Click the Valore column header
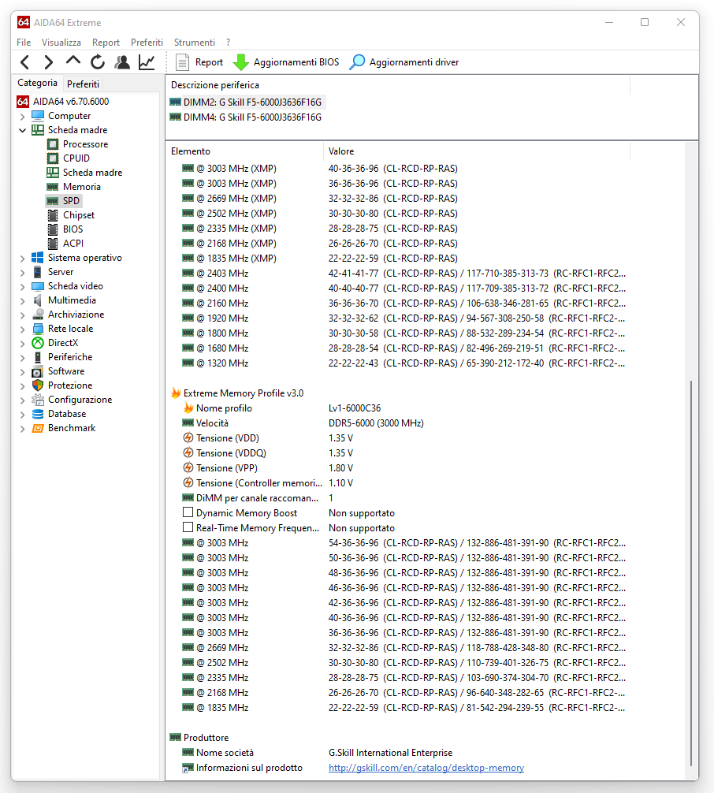The width and height of the screenshot is (714, 793). pos(476,151)
